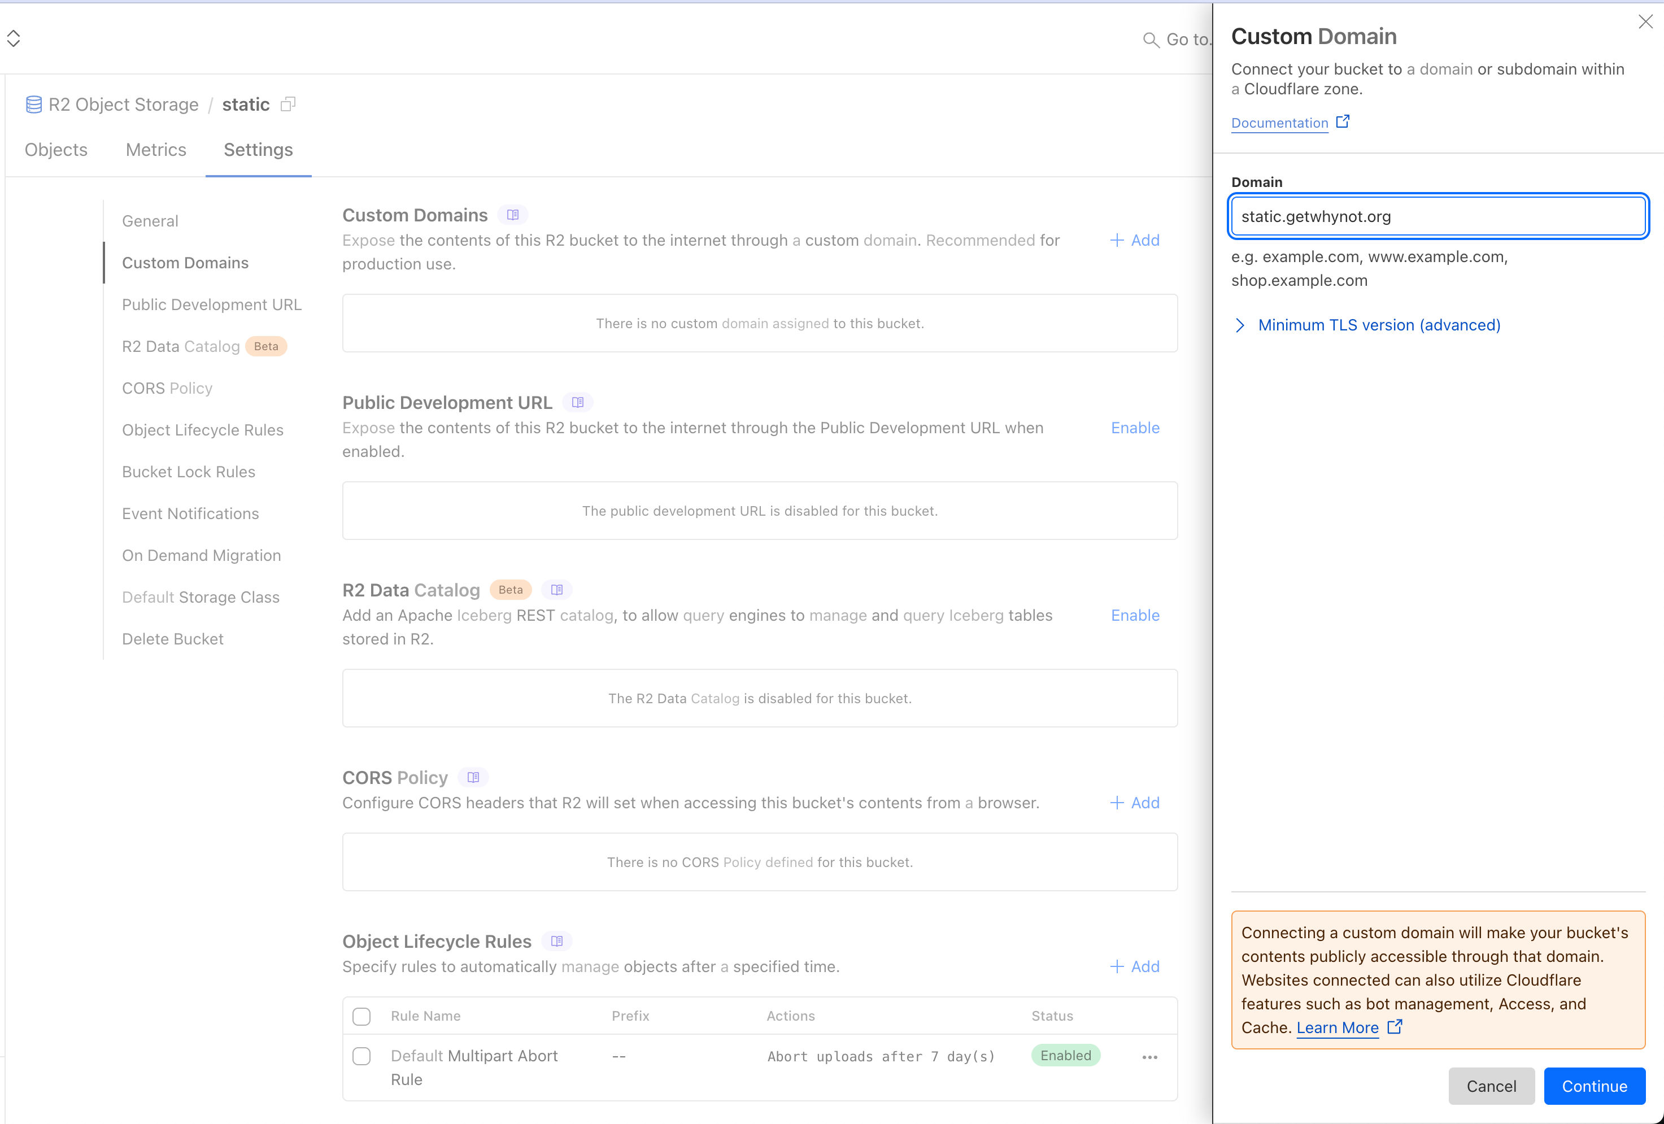Click the R2 Object Storage database icon
Image resolution: width=1664 pixels, height=1124 pixels.
(34, 104)
